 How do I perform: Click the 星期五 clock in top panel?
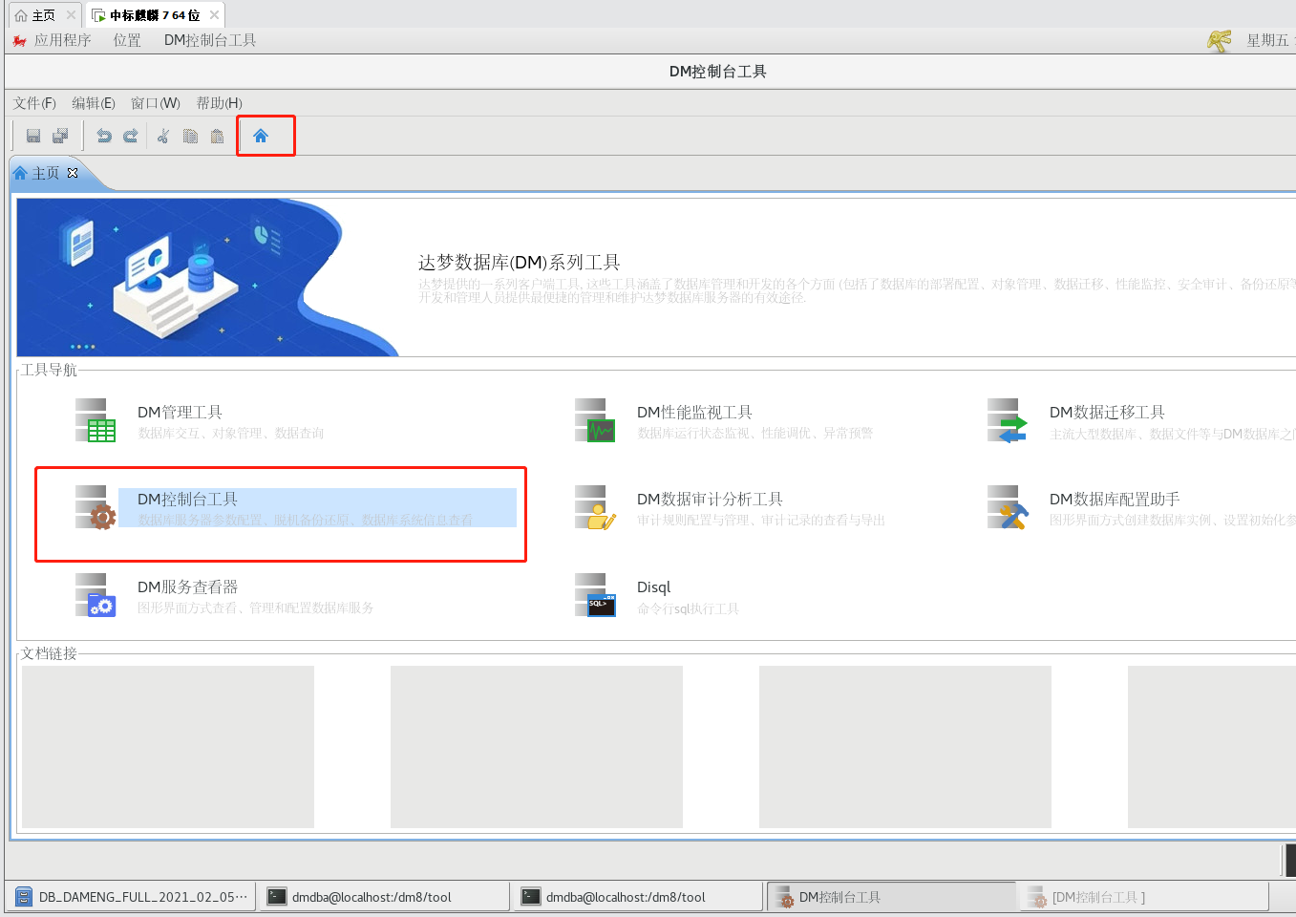1270,40
